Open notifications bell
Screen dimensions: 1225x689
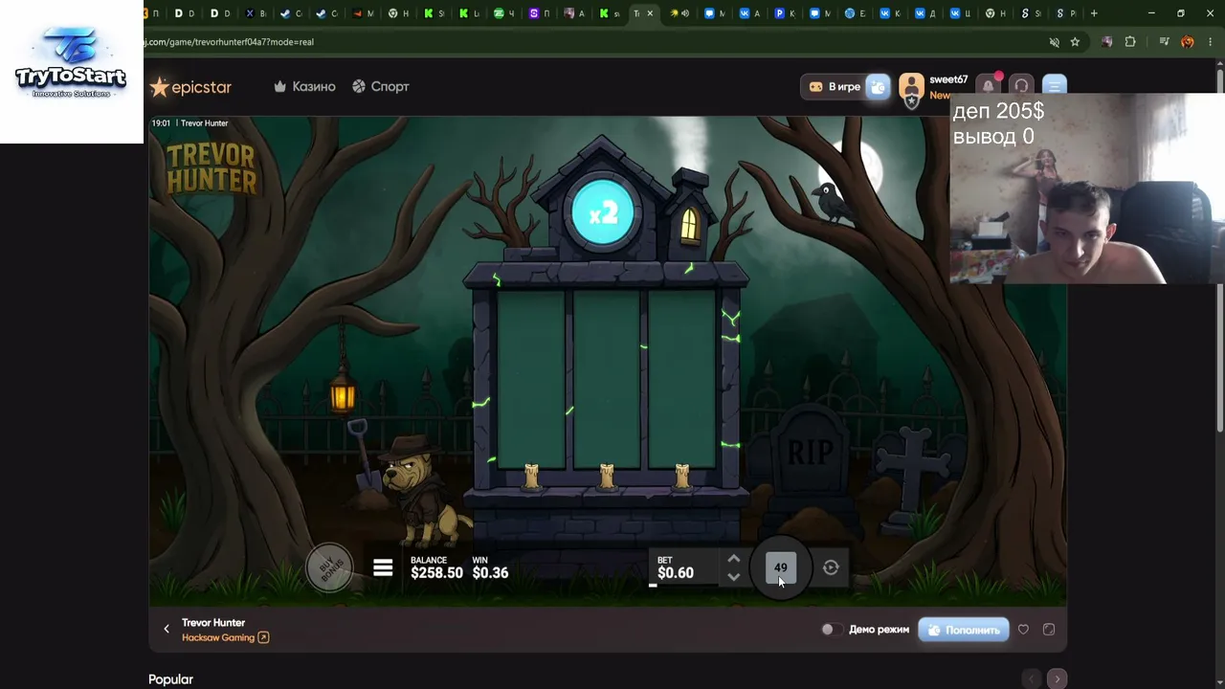coord(989,87)
